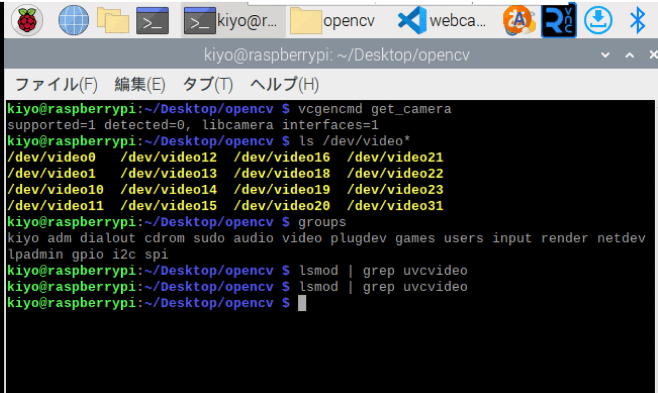Click the second lsmod | grep uvcvideo command
Image resolution: width=658 pixels, height=393 pixels.
coord(383,287)
